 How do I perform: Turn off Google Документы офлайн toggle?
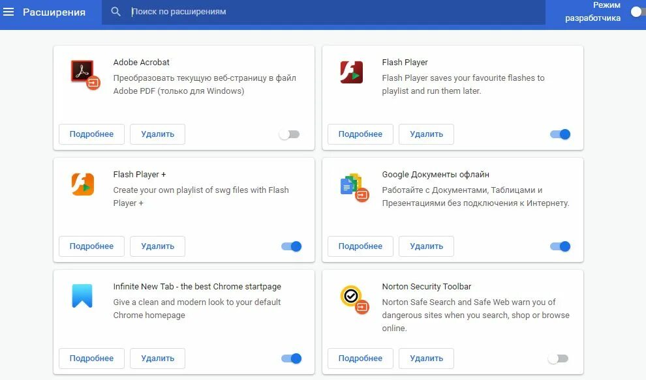point(560,246)
